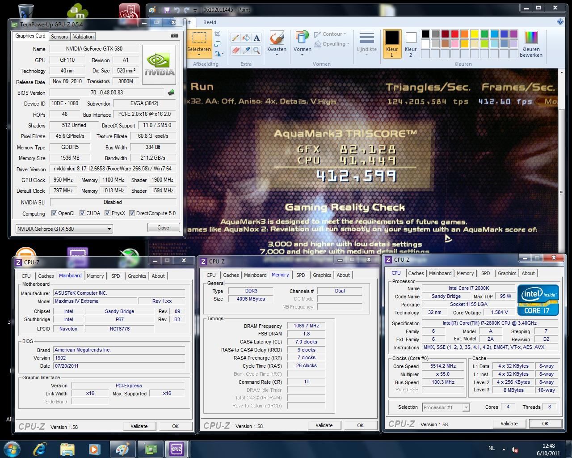Open the Beeld tab in Paint
The image size is (572, 458).
[210, 22]
